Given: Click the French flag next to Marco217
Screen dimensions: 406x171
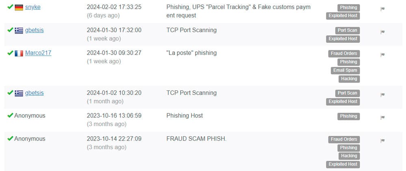Looking at the screenshot, I should 19,53.
